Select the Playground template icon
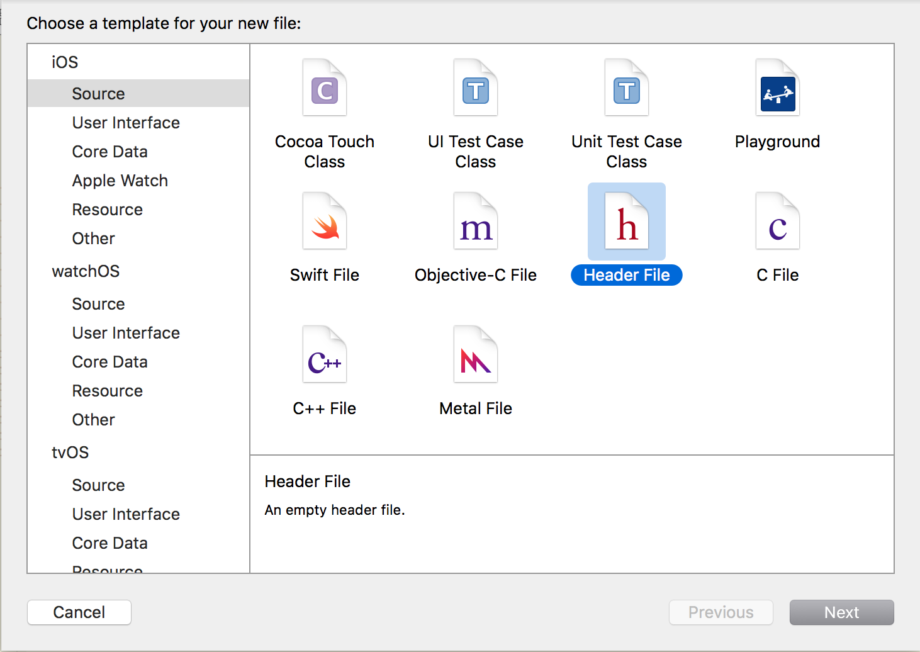 click(x=778, y=87)
